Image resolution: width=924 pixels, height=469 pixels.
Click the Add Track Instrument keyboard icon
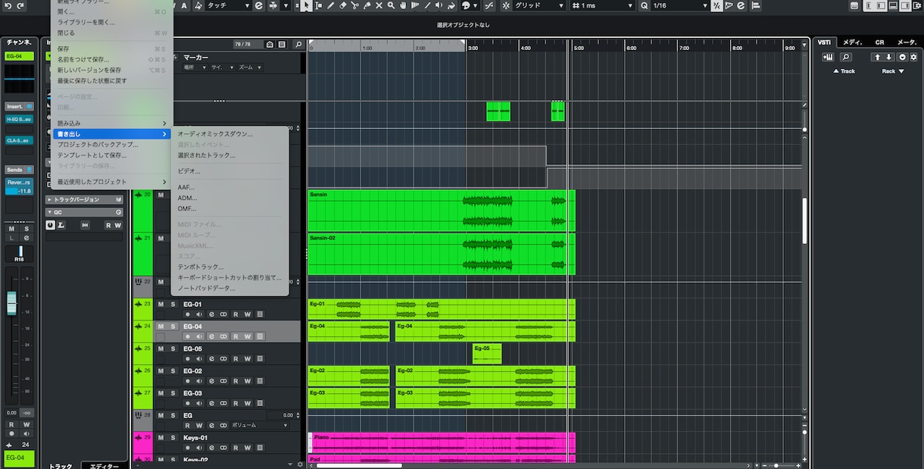pos(828,57)
